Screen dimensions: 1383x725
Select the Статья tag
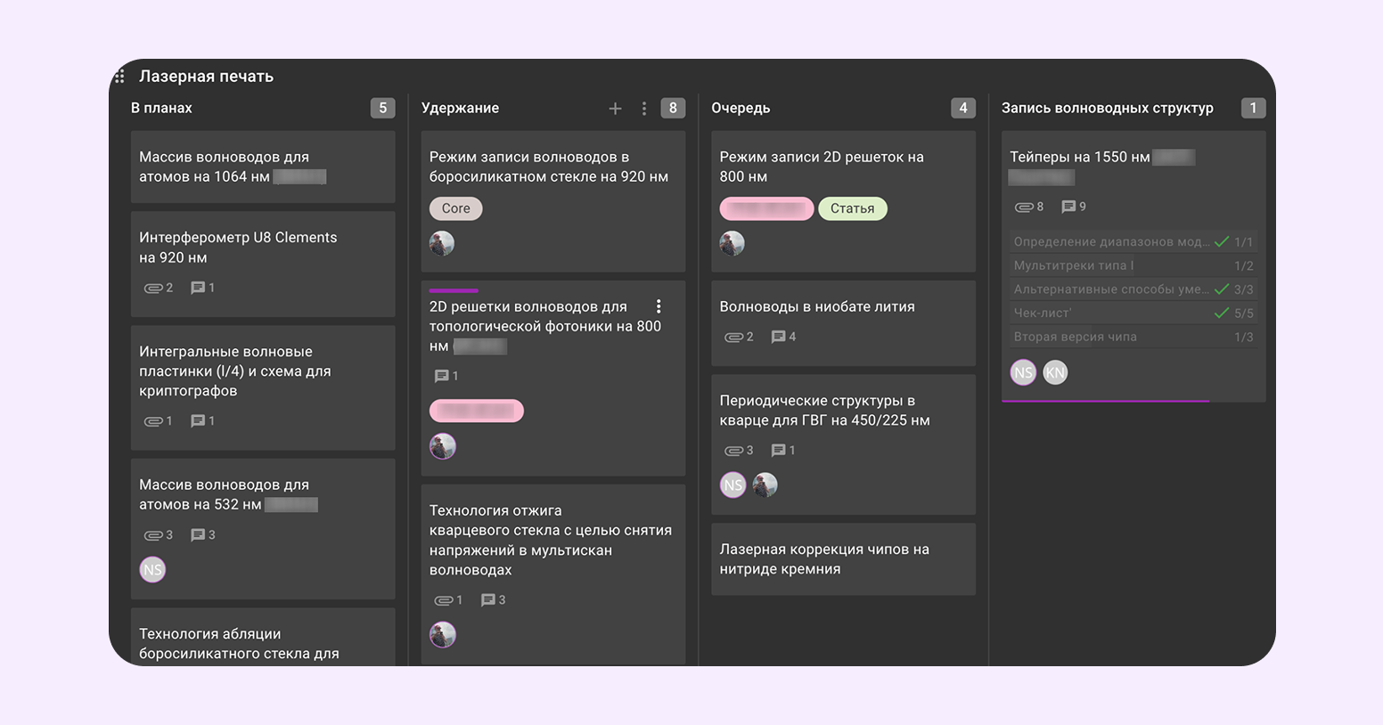click(852, 208)
